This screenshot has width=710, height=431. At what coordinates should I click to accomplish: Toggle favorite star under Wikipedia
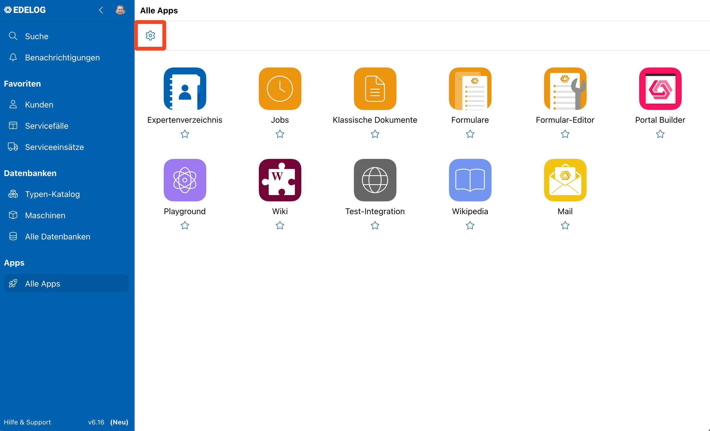pos(470,226)
